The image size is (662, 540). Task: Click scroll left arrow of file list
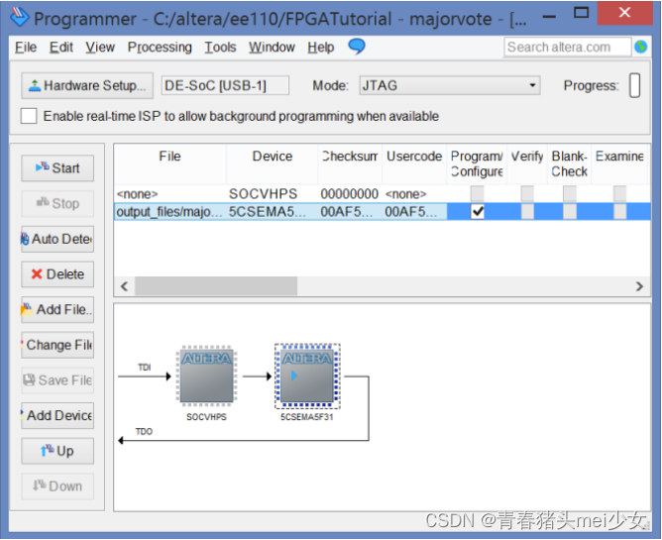[x=124, y=286]
